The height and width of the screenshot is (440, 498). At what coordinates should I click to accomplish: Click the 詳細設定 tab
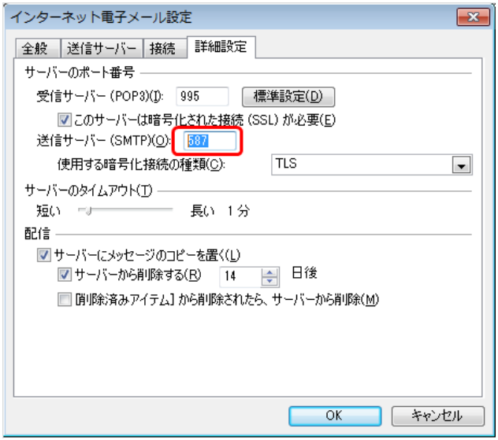pos(221,47)
